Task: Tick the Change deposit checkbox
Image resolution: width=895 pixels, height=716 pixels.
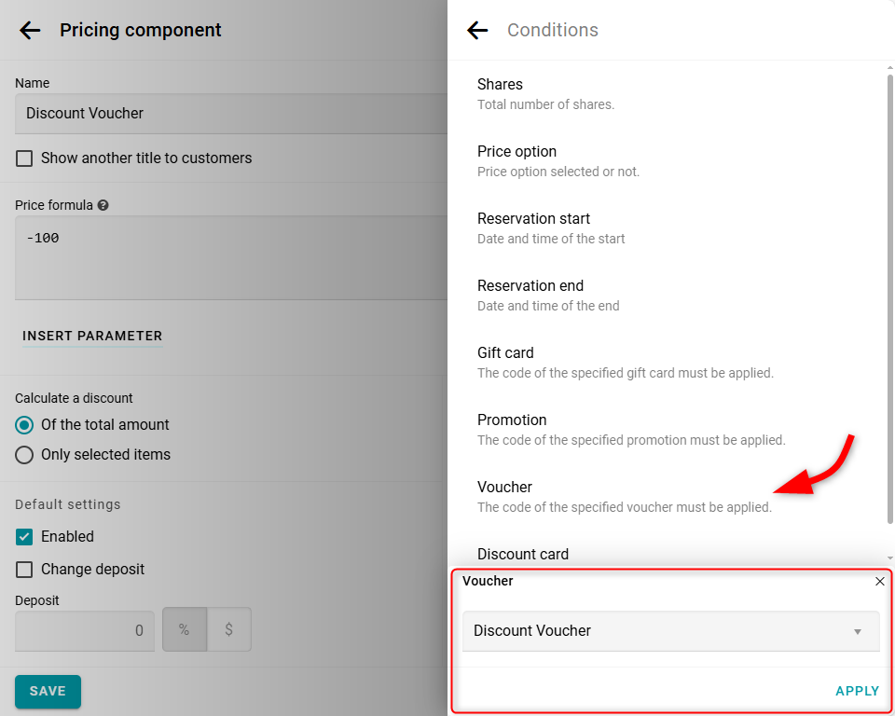Action: pyautogui.click(x=24, y=570)
